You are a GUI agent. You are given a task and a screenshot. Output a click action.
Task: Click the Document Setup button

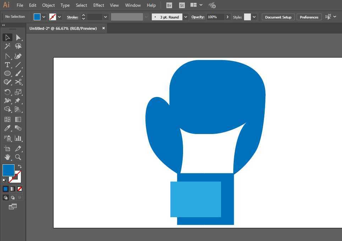[278, 17]
